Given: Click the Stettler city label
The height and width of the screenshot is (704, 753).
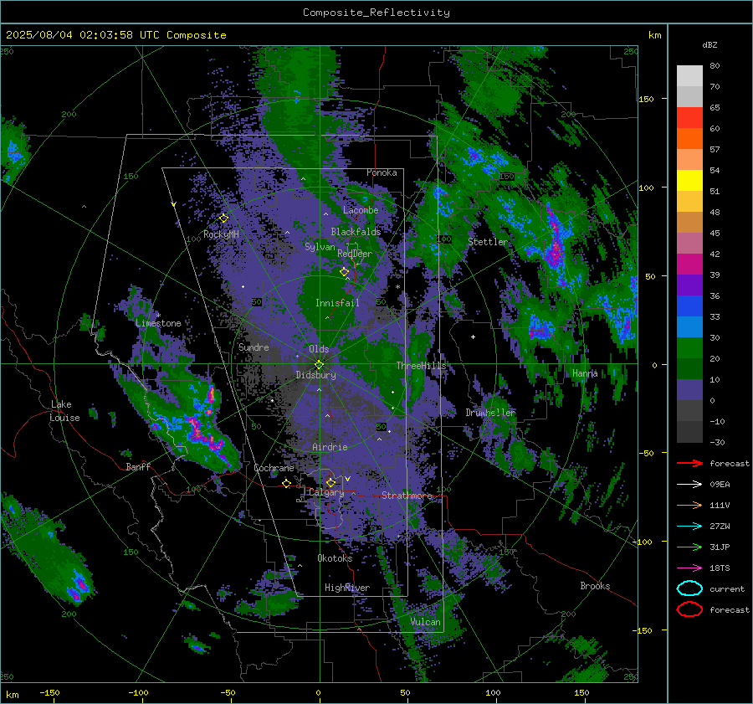Looking at the screenshot, I should click(x=488, y=242).
